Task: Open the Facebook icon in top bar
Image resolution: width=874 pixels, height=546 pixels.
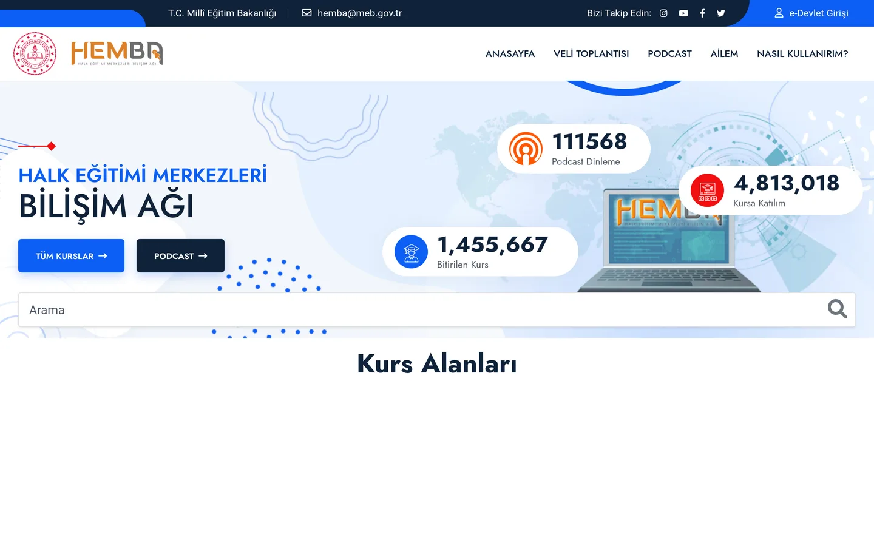Action: (x=702, y=13)
